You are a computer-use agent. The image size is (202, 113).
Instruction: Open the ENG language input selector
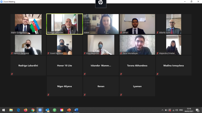pos(181,110)
